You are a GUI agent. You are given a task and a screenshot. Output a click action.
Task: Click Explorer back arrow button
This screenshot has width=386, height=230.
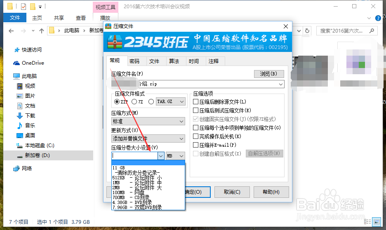point(11,31)
